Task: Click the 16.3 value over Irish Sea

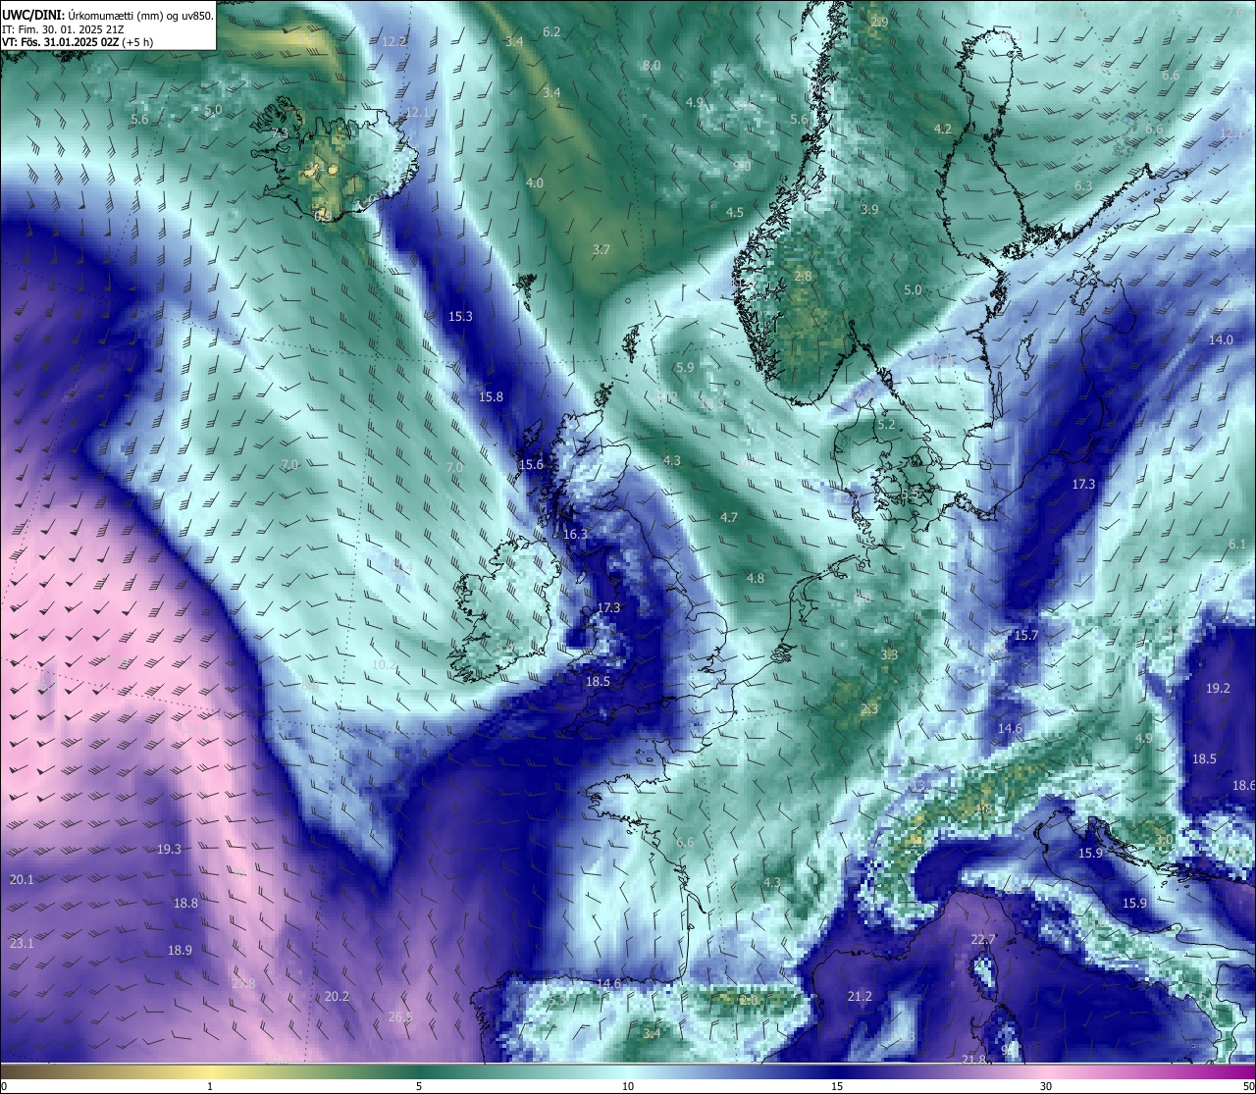Action: pyautogui.click(x=575, y=534)
